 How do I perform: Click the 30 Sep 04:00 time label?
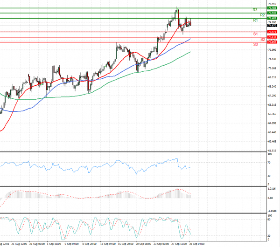pos(197,244)
